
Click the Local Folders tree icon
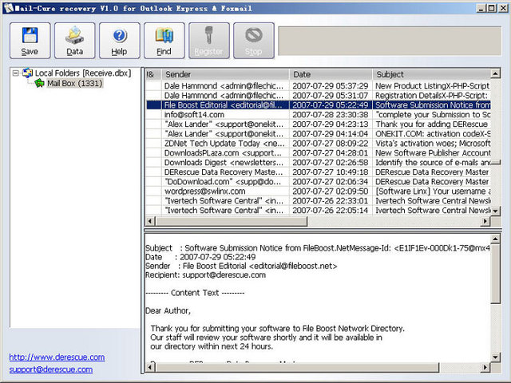[x=27, y=73]
